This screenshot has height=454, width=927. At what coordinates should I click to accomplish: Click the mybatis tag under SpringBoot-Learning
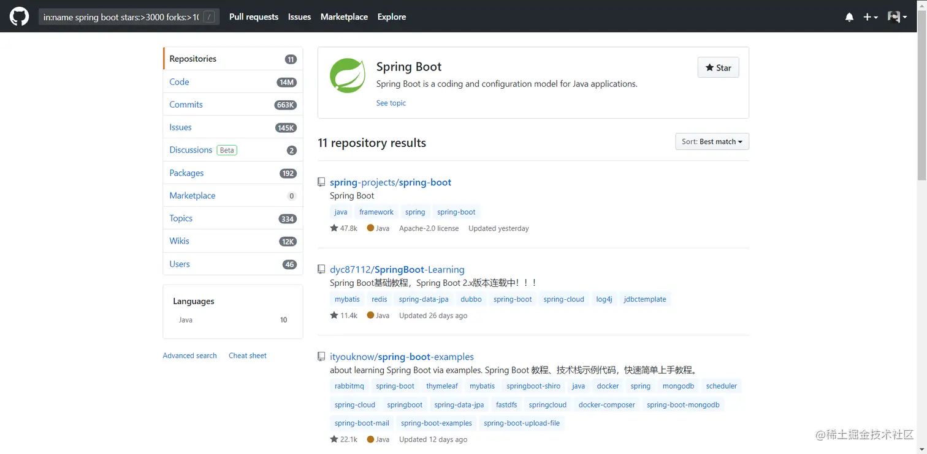pyautogui.click(x=347, y=299)
